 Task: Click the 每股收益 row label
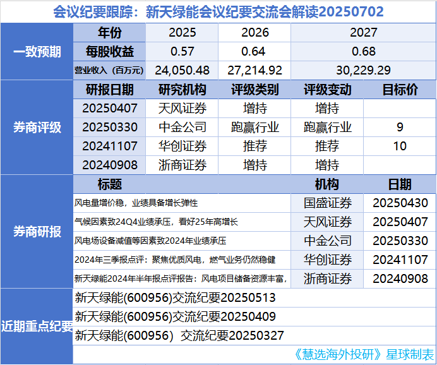(x=109, y=52)
